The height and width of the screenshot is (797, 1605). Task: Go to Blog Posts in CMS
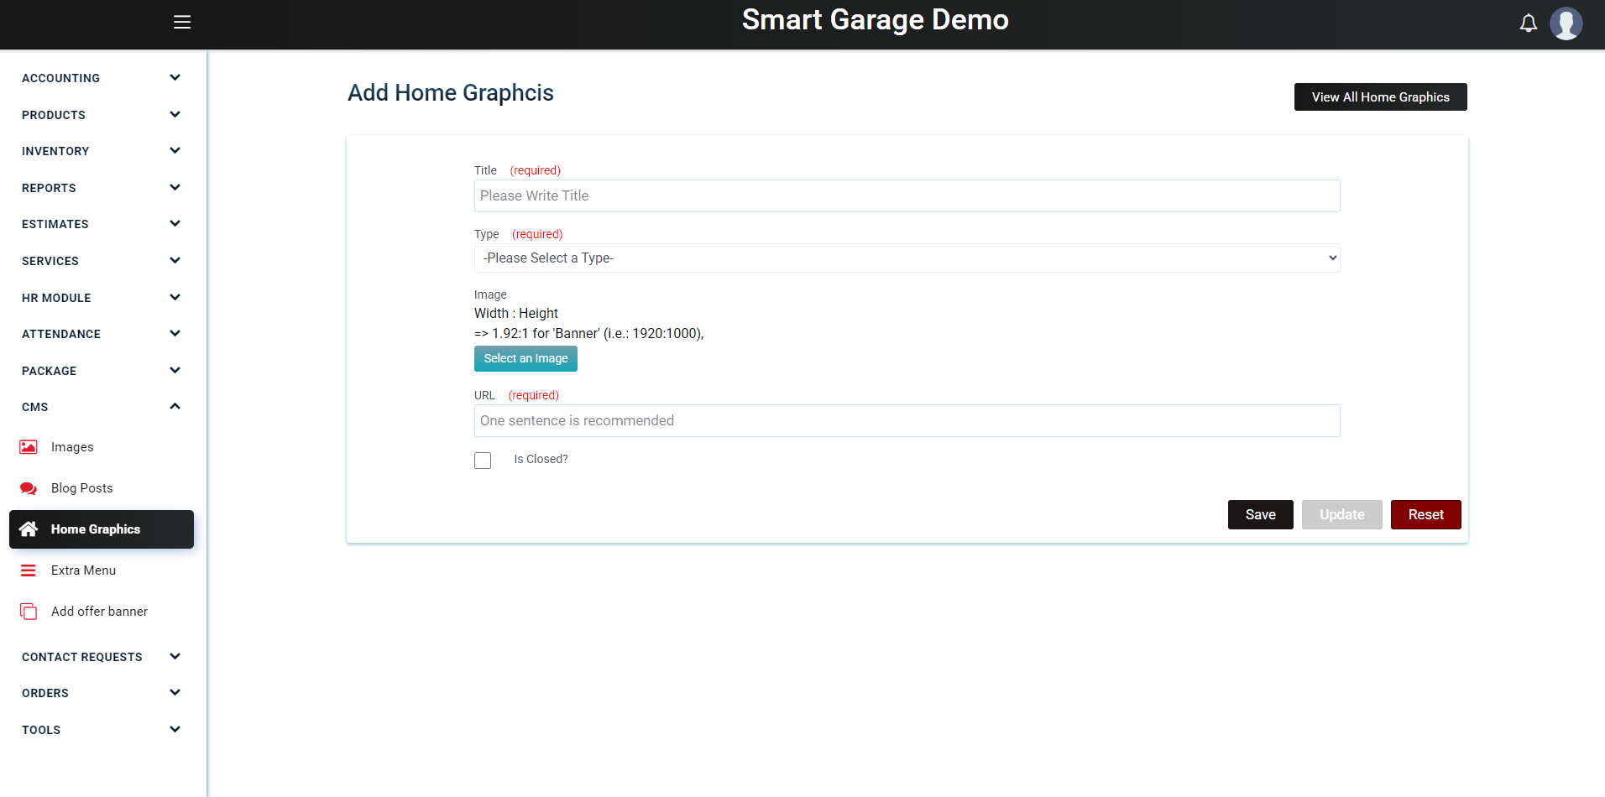coord(81,488)
